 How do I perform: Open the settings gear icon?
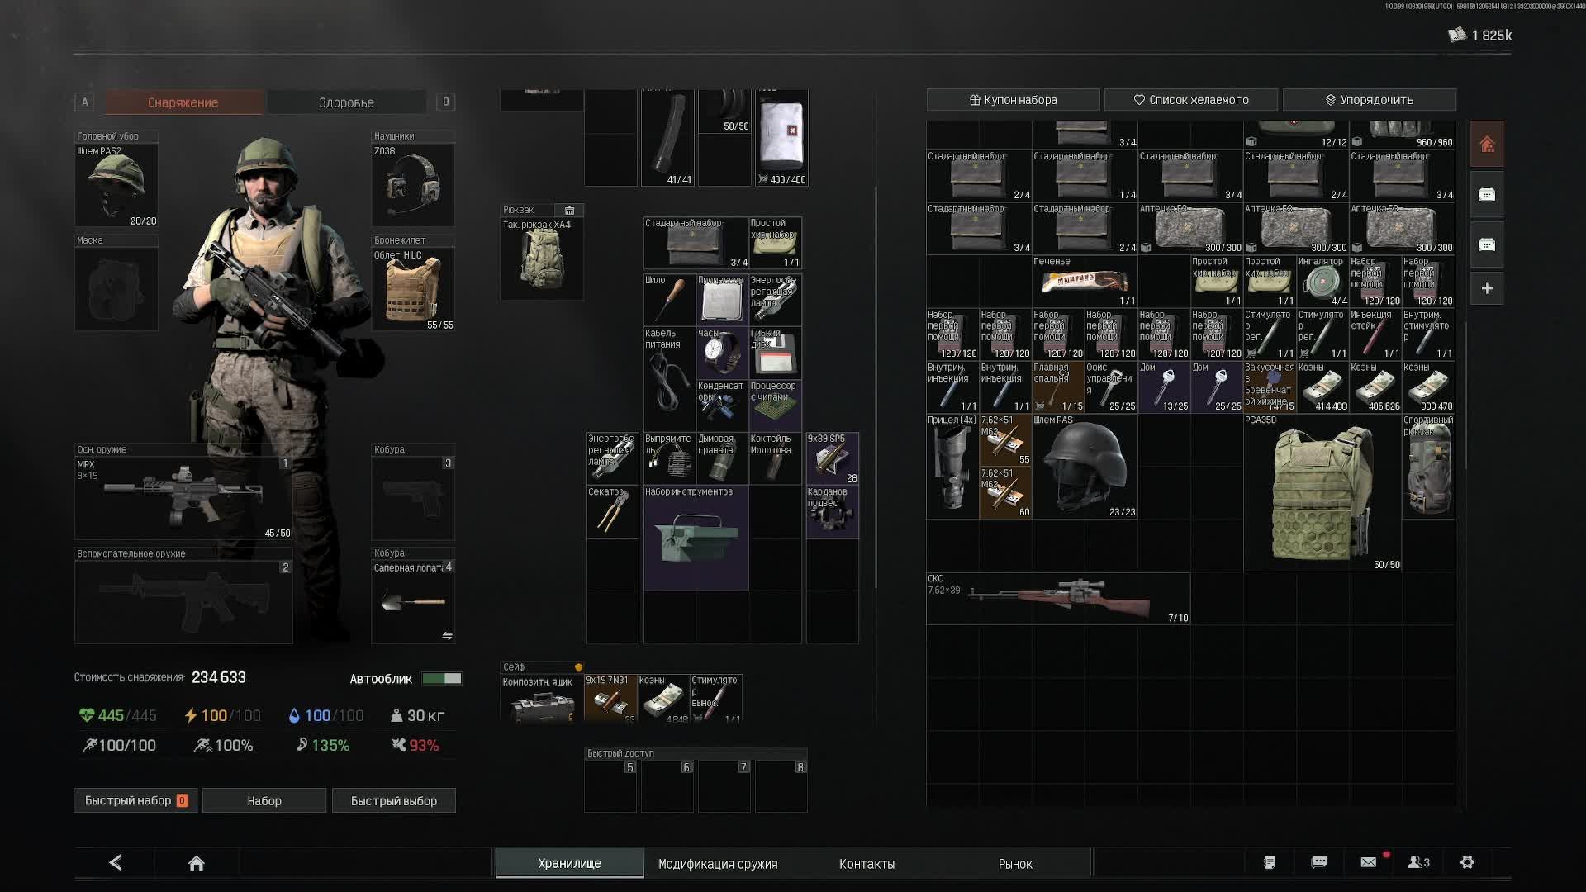coord(1467,862)
